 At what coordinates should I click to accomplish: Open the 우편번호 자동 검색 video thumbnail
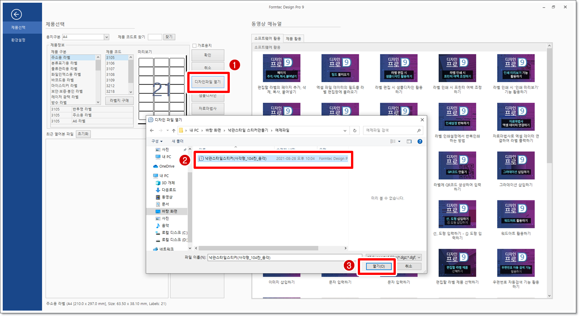tap(515, 263)
